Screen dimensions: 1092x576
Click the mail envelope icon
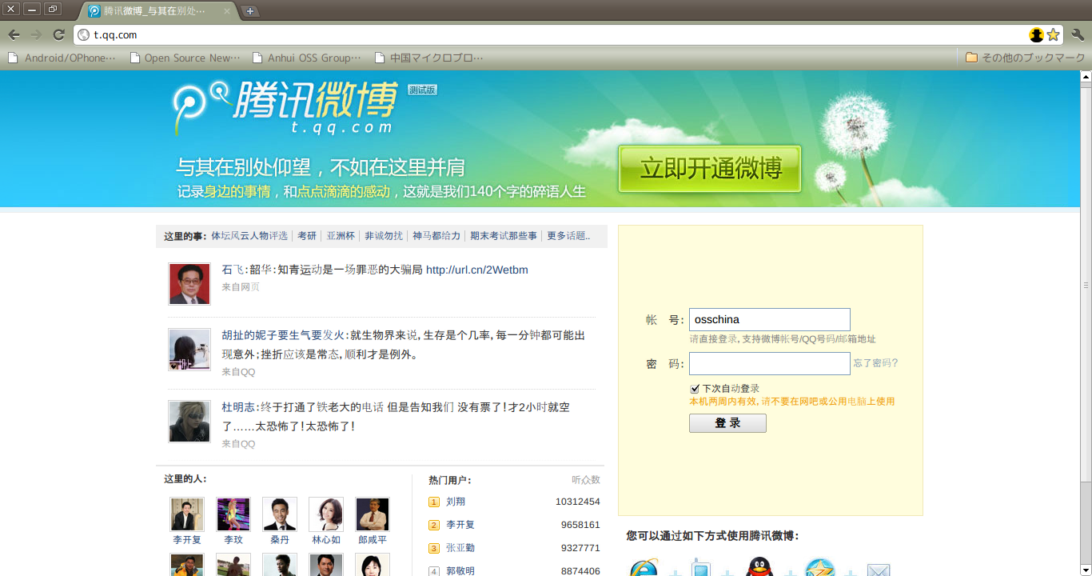879,570
